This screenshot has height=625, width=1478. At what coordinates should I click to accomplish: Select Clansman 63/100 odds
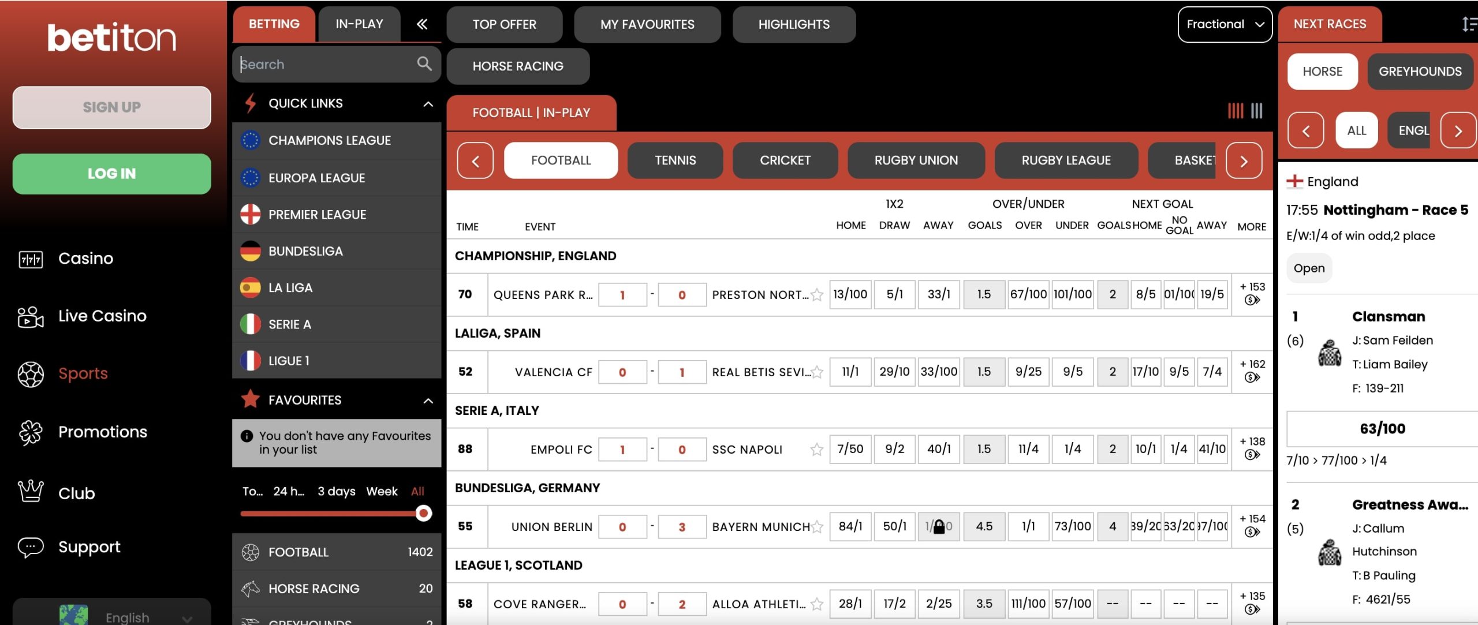click(x=1382, y=429)
